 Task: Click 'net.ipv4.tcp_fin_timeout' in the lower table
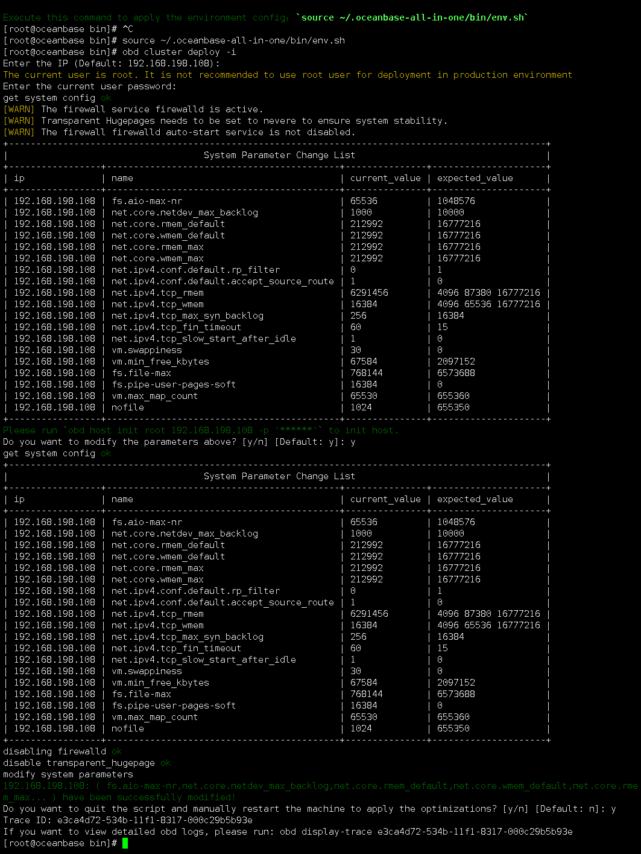pyautogui.click(x=177, y=648)
